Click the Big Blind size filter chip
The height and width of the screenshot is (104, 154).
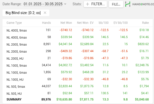point(23,13)
